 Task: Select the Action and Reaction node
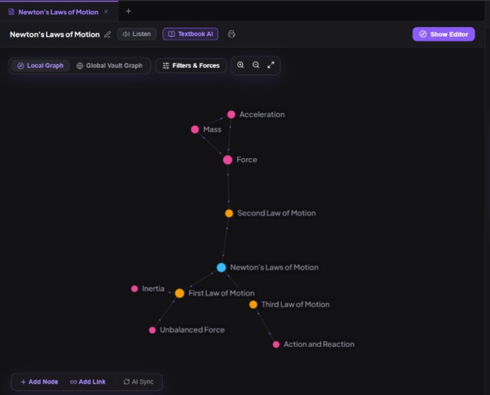click(276, 345)
